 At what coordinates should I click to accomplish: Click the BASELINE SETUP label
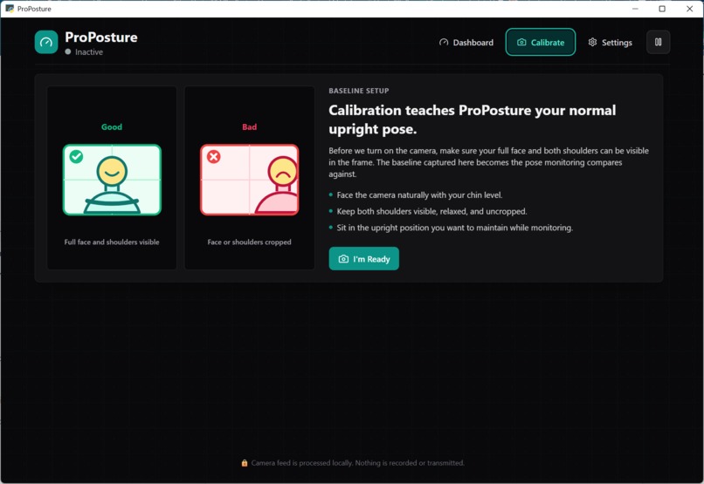(359, 91)
